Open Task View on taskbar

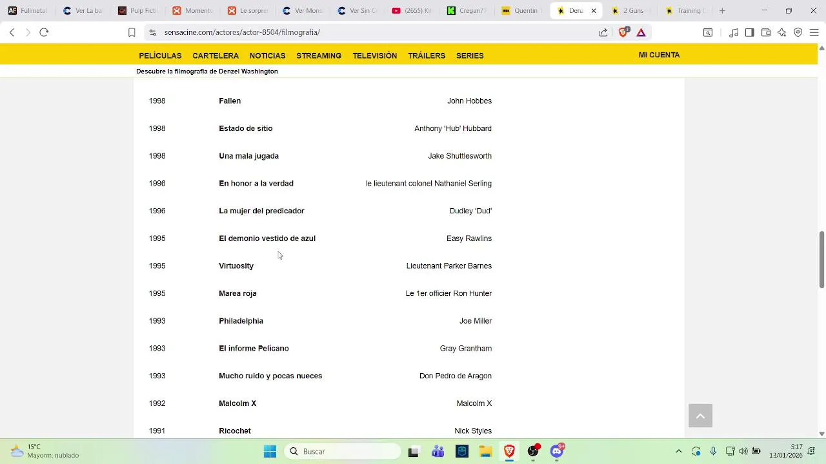pos(414,451)
